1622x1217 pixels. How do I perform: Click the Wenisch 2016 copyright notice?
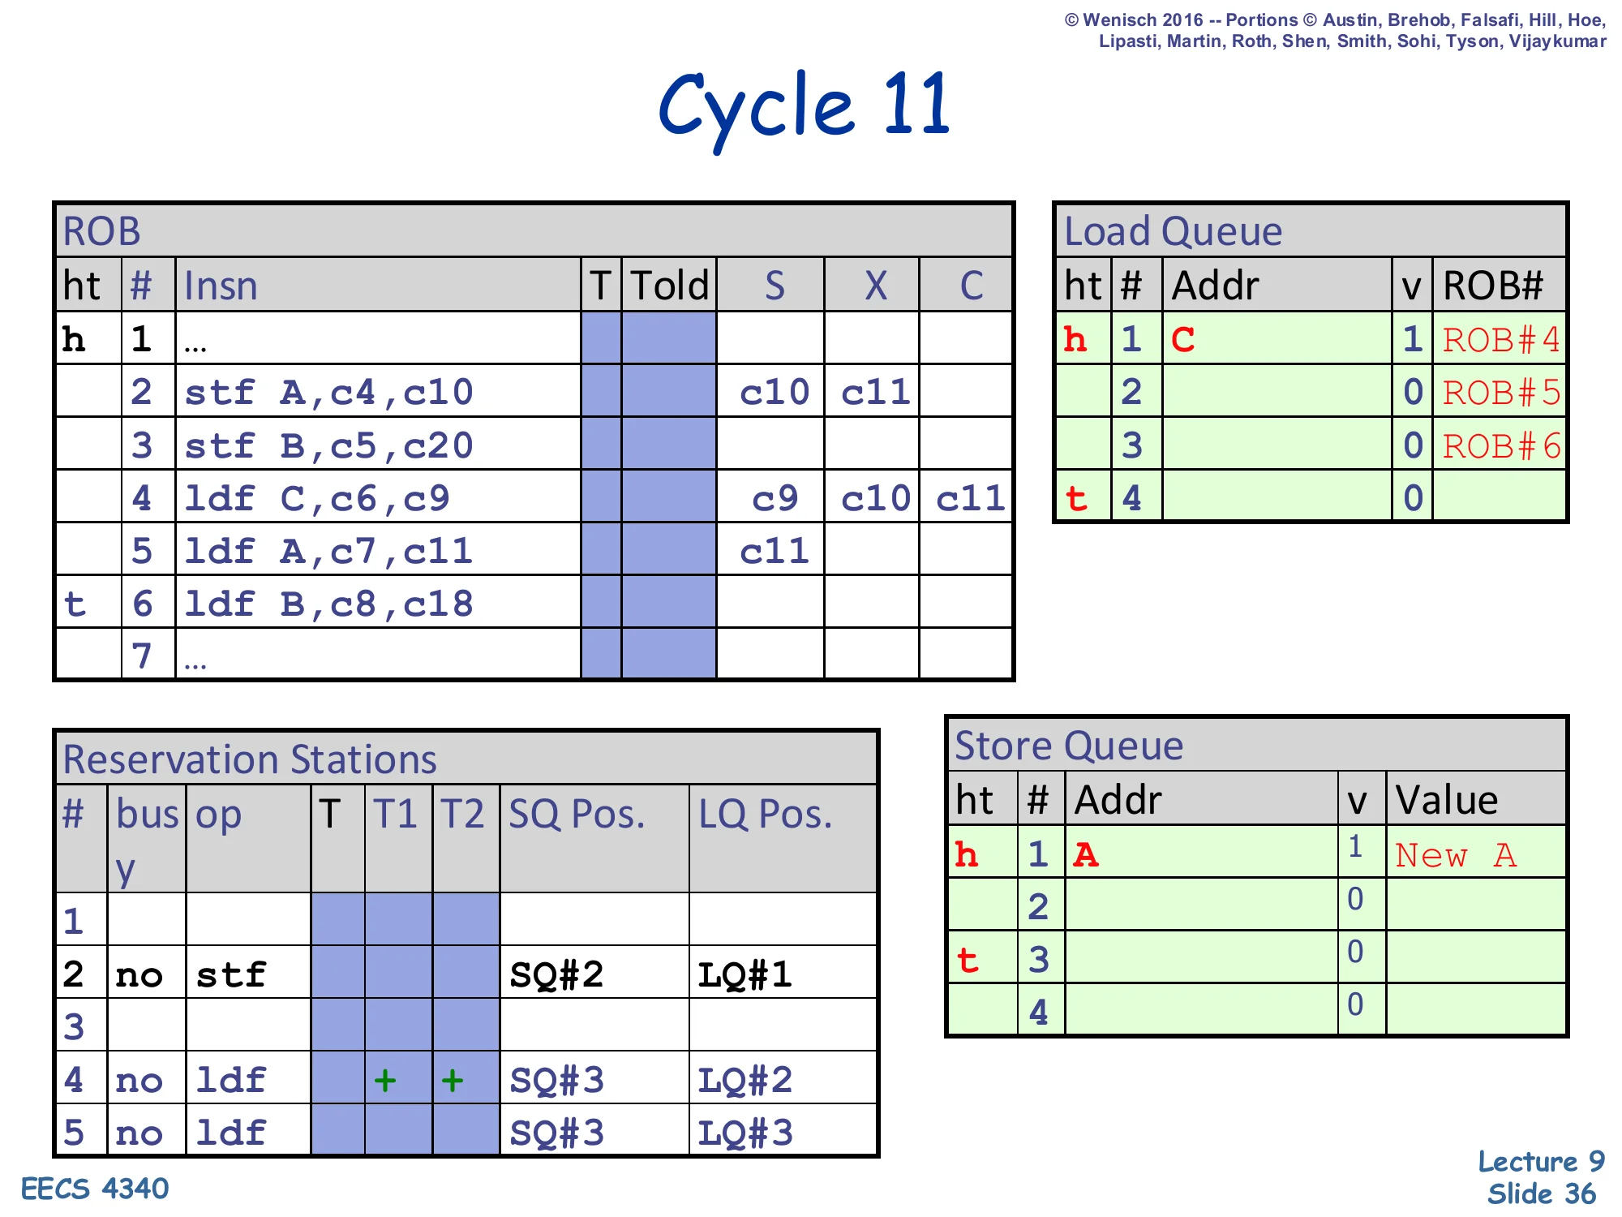click(1336, 31)
